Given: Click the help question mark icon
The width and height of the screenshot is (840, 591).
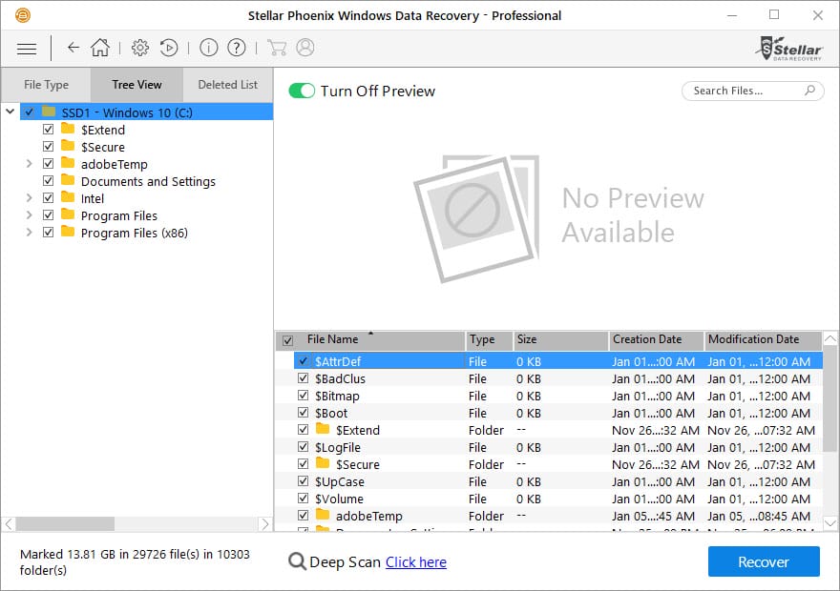Looking at the screenshot, I should [237, 48].
